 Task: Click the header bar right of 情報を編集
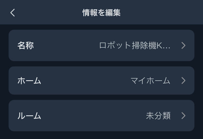coord(161,12)
